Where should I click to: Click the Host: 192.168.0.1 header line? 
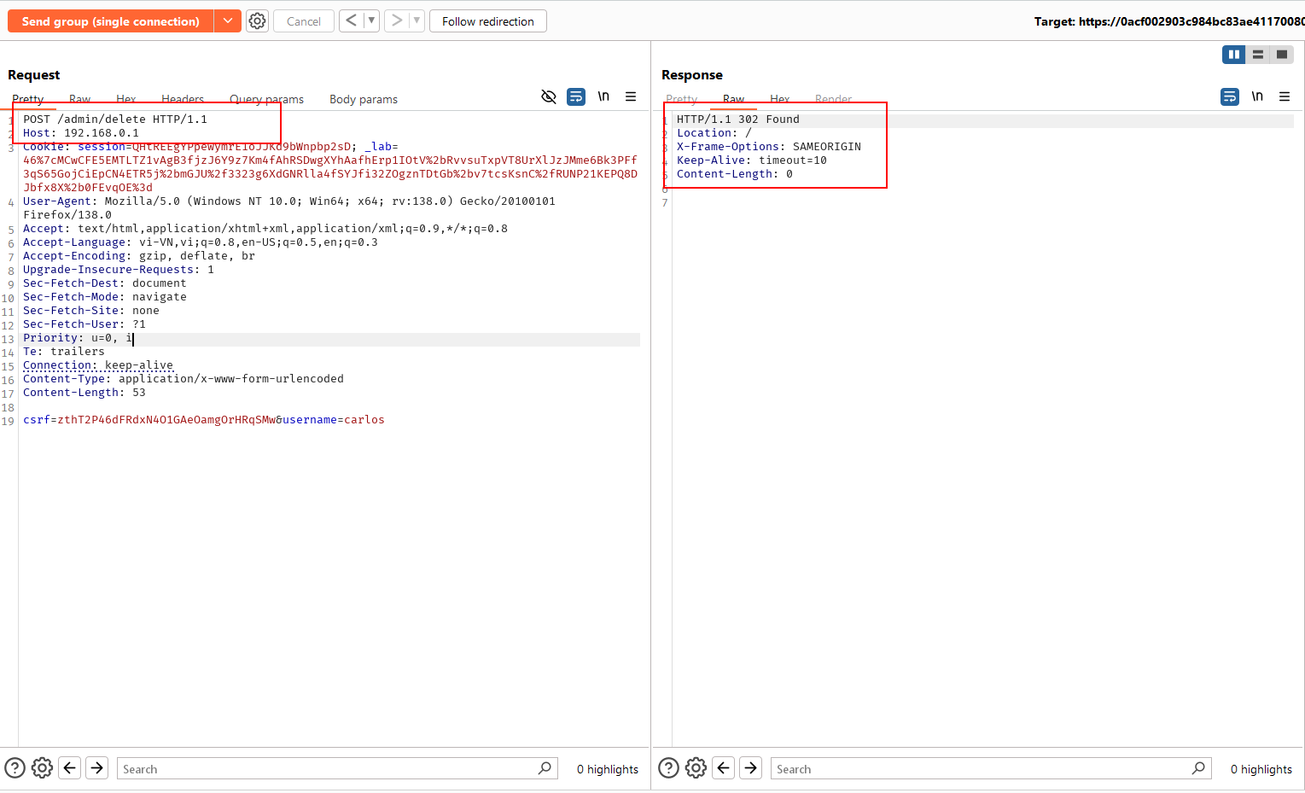pyautogui.click(x=81, y=133)
